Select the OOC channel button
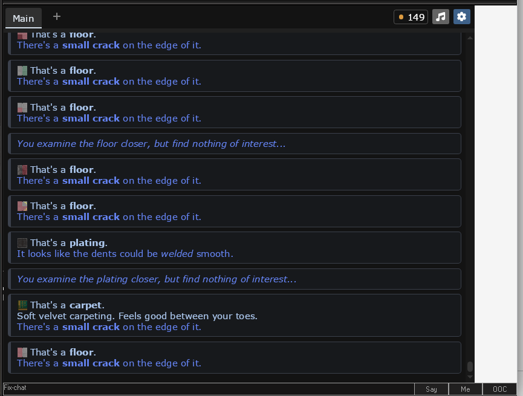Image resolution: width=523 pixels, height=396 pixels. tap(499, 389)
